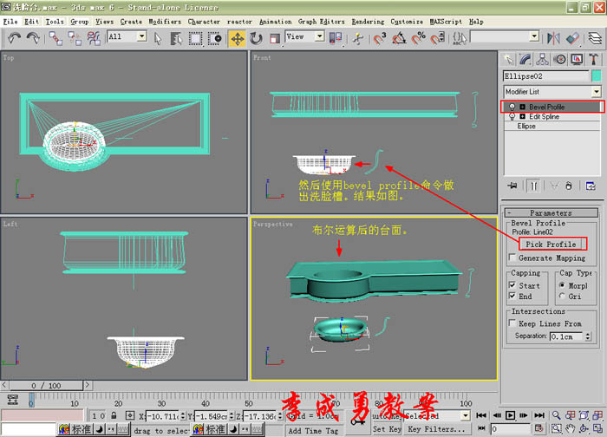Toggle the 3D Snaps magnet icon
Screen dimensions: 607x437
380,38
